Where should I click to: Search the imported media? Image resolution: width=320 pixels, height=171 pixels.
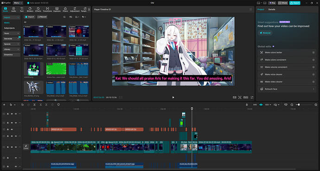(64, 17)
